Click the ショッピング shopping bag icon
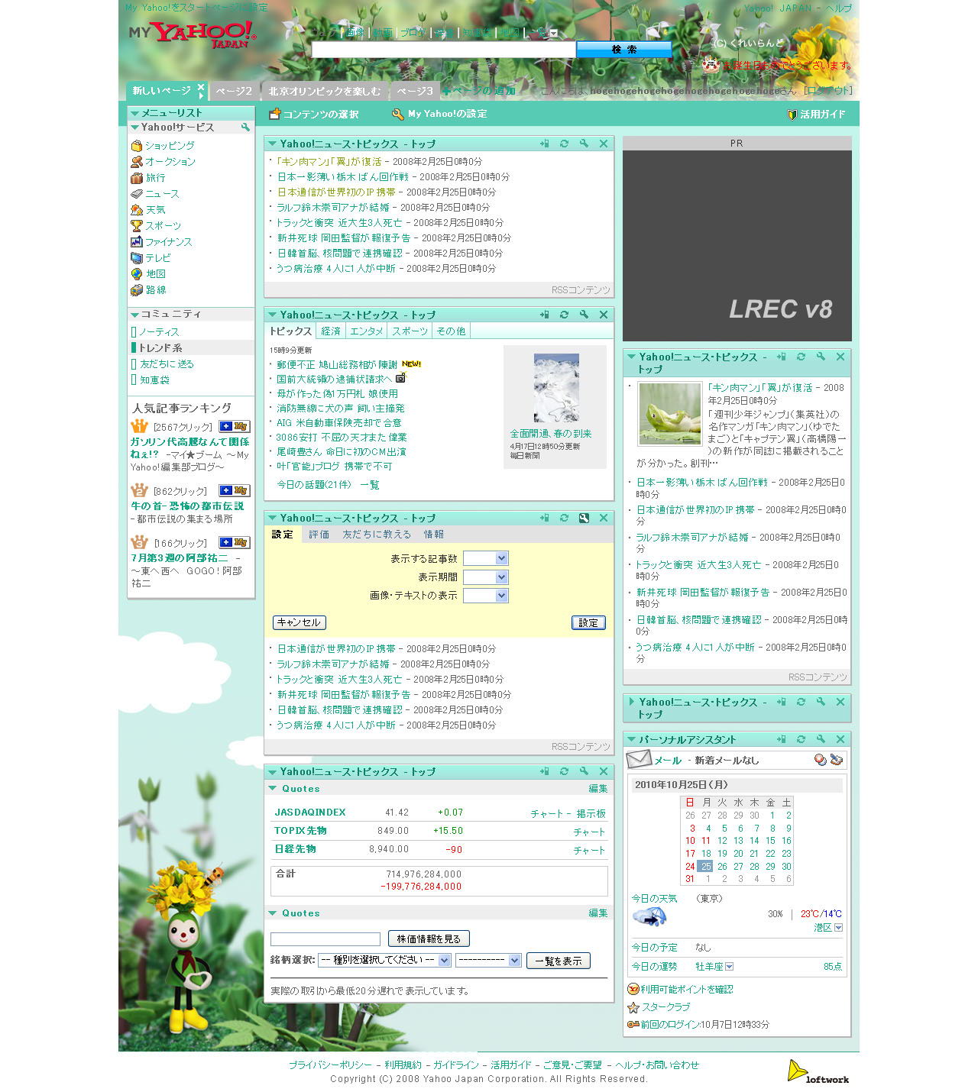The width and height of the screenshot is (978, 1092). 137,146
